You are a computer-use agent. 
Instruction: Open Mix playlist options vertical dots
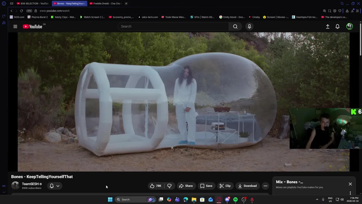click(350, 193)
